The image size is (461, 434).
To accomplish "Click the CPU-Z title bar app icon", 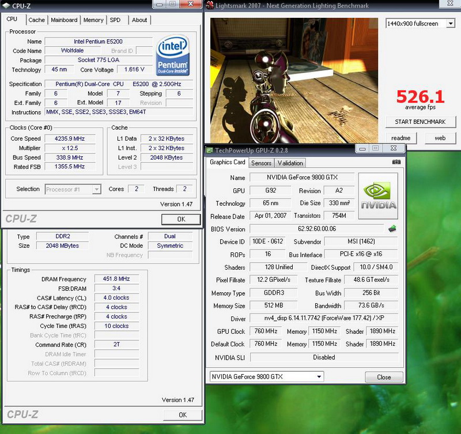I will point(6,6).
